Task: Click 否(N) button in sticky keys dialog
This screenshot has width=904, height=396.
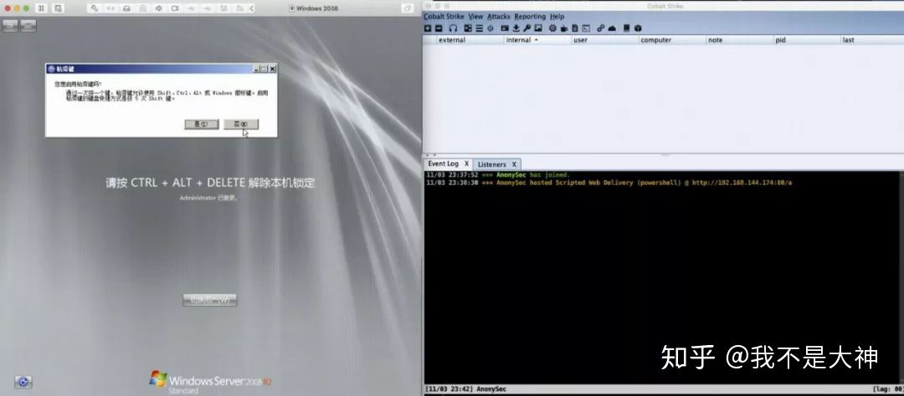Action: pyautogui.click(x=241, y=124)
